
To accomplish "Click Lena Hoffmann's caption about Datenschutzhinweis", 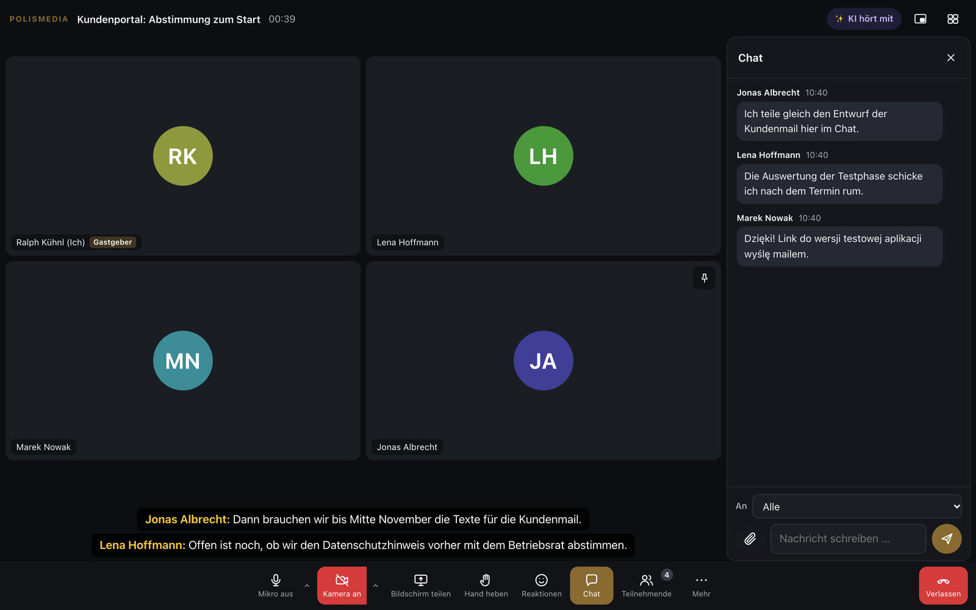I will (363, 545).
